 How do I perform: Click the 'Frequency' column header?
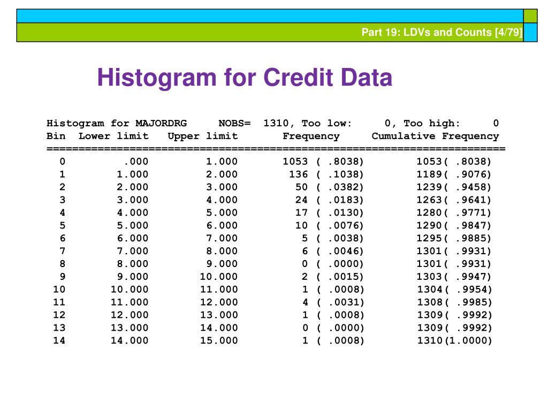[x=311, y=136]
